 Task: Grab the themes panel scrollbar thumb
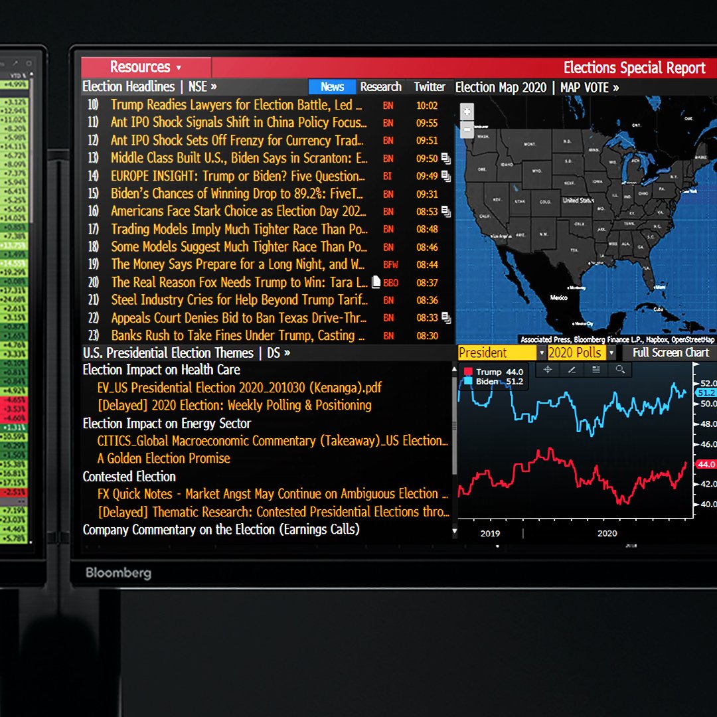pos(454,426)
